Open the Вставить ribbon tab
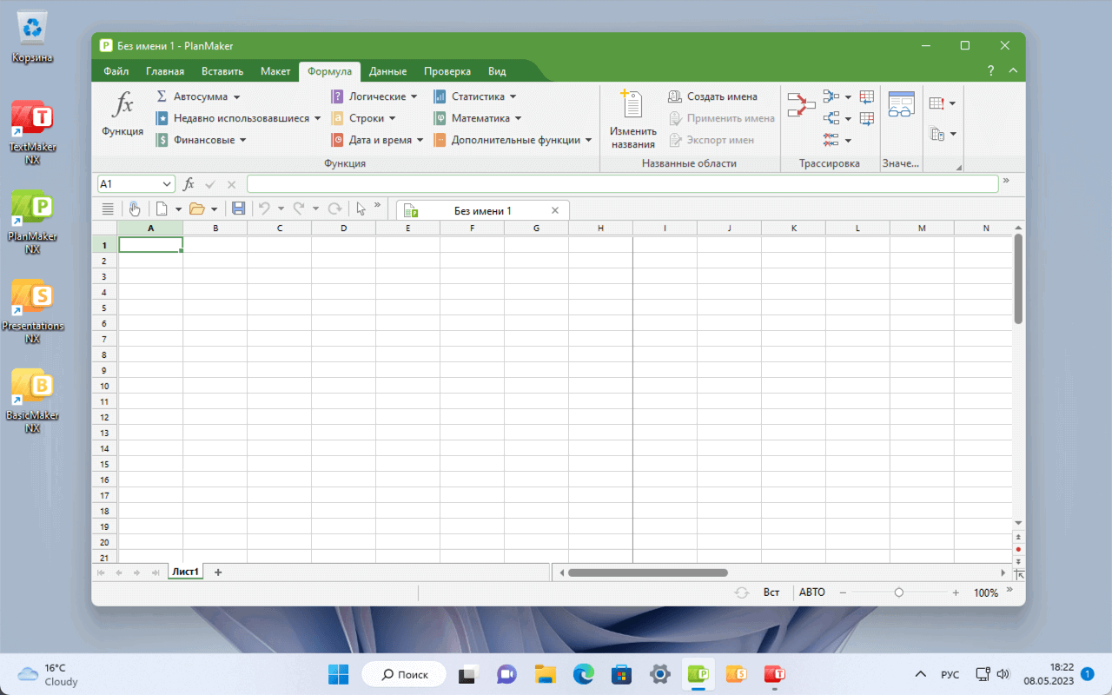Viewport: 1112px width, 695px height. [x=222, y=71]
